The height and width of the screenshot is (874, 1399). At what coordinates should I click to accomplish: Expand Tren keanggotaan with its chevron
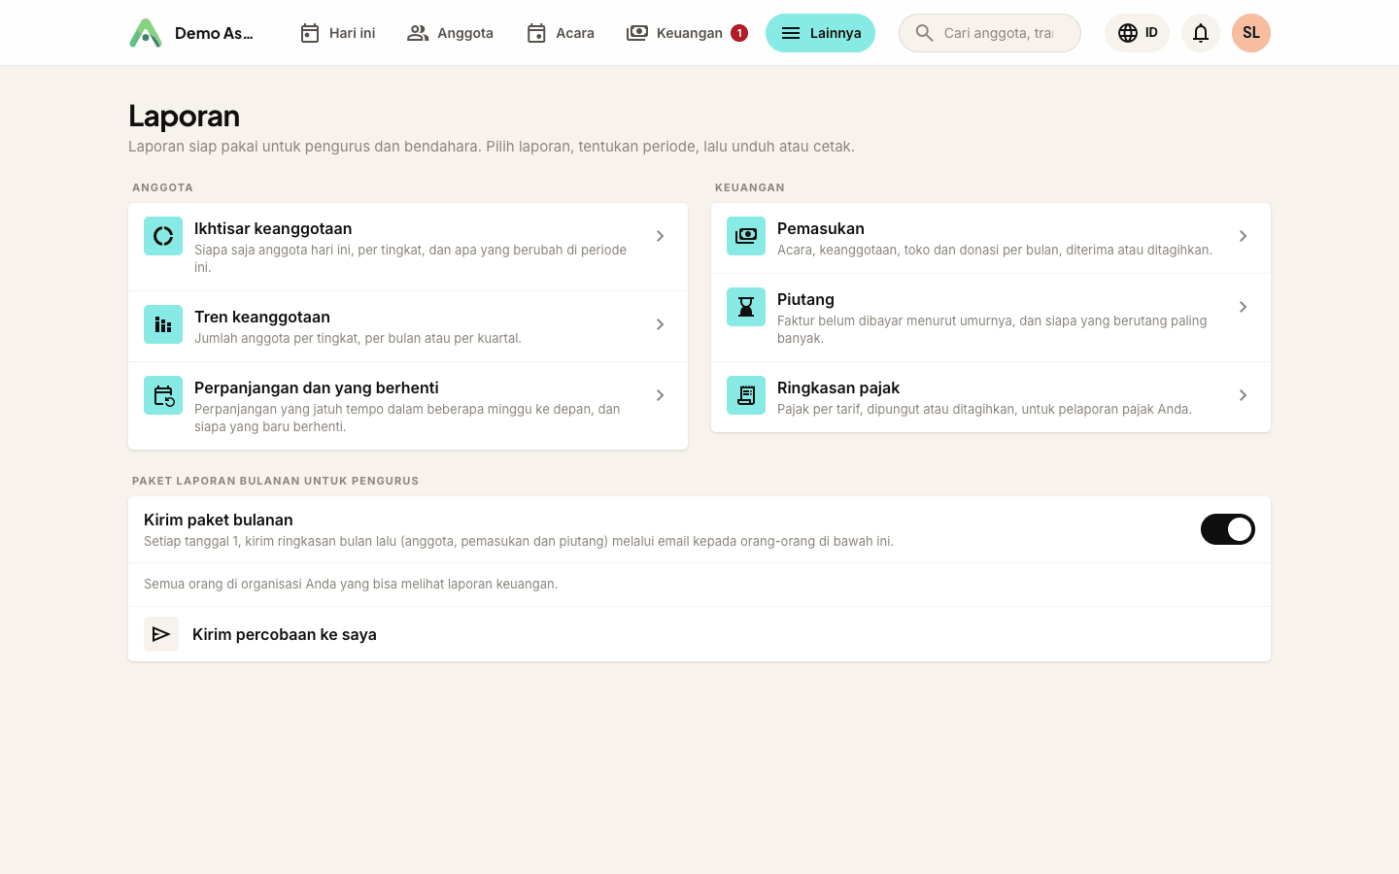[x=660, y=324]
